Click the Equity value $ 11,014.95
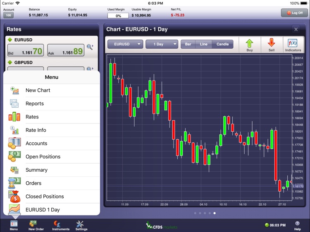Screen dimensions: 310x232 click(78, 15)
